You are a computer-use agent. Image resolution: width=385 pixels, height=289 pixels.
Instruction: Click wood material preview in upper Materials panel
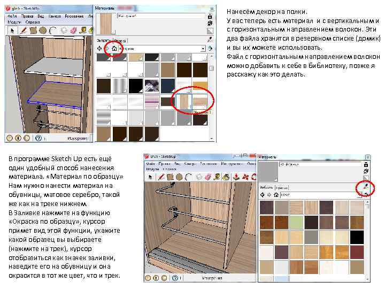106,24
